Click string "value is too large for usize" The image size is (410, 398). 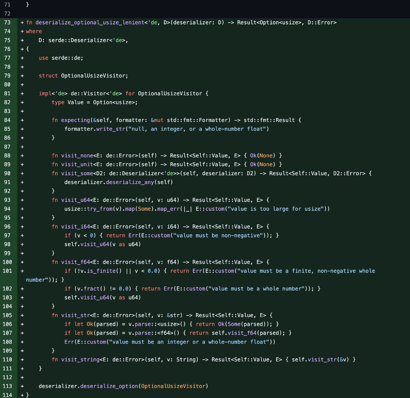click(x=276, y=209)
